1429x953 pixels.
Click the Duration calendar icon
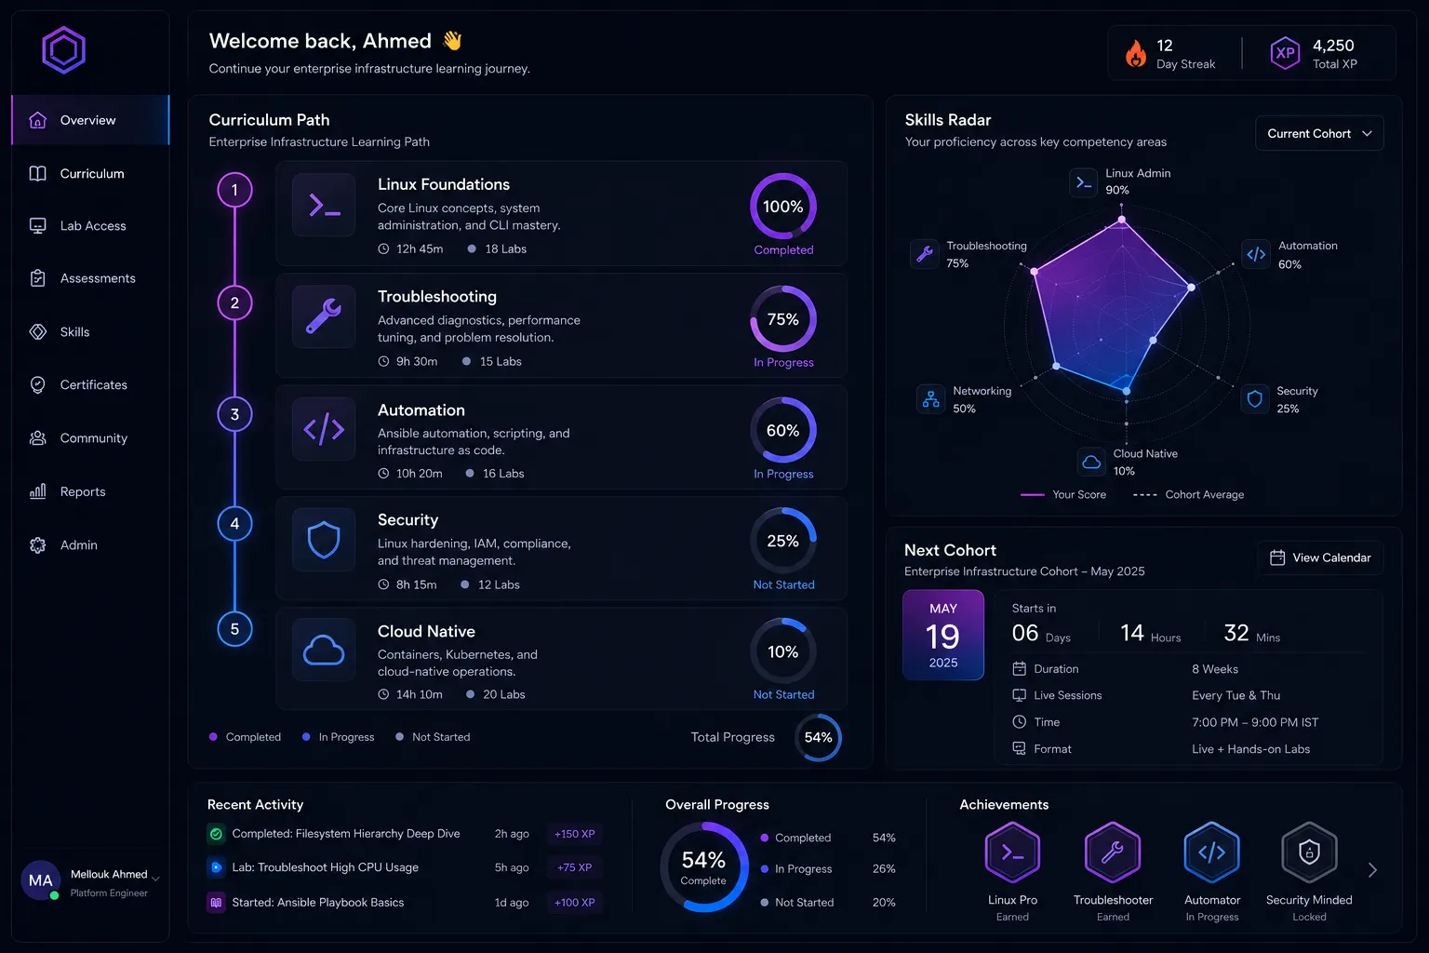[1019, 669]
